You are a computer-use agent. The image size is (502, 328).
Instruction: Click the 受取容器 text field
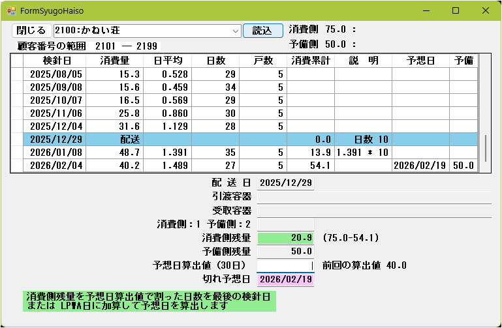tap(374, 211)
